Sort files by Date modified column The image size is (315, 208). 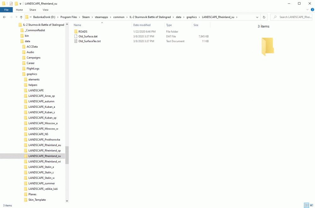(142, 25)
